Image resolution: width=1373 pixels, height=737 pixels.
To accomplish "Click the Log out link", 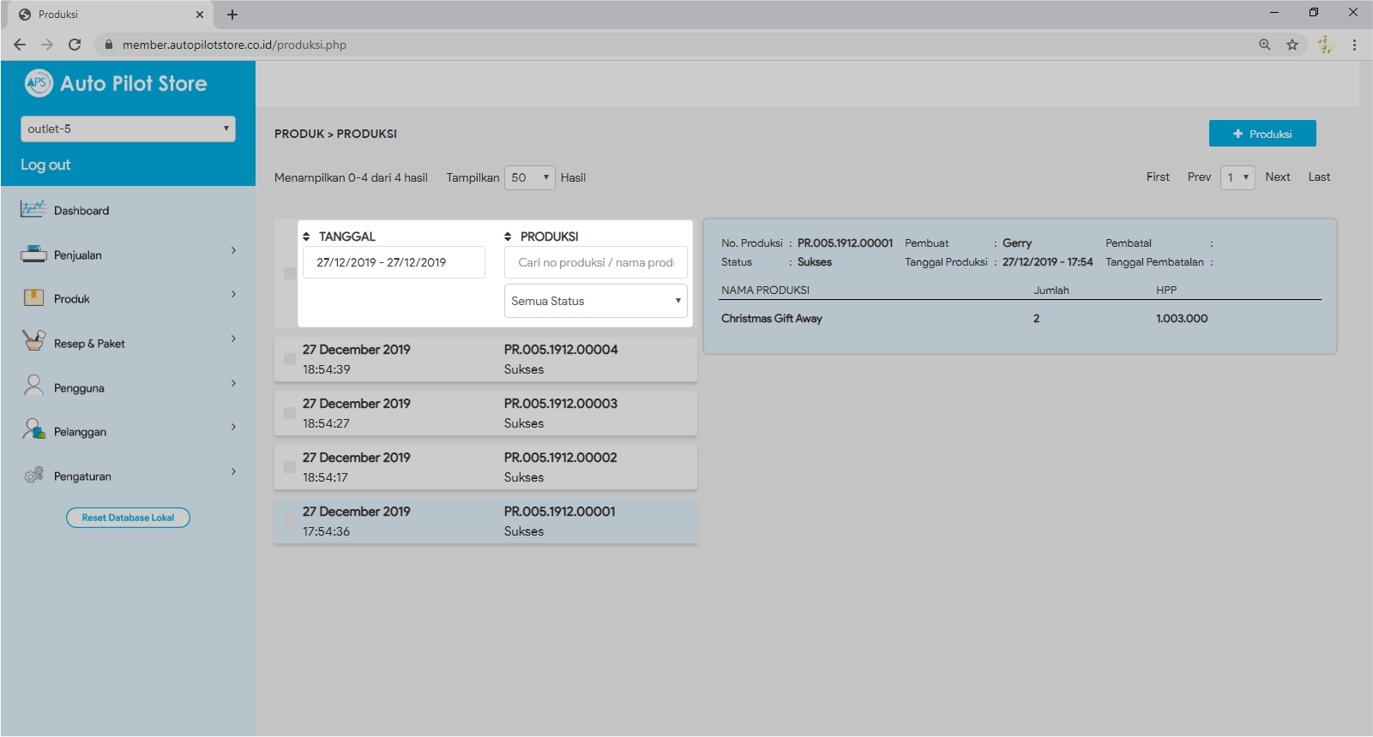I will pos(45,165).
